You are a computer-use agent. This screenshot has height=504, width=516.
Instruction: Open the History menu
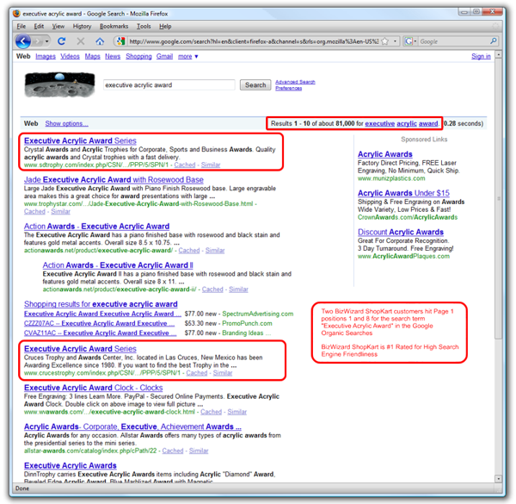[x=82, y=27]
